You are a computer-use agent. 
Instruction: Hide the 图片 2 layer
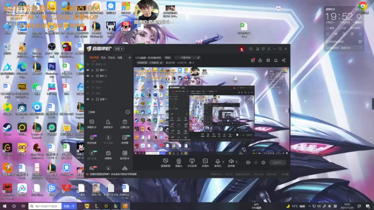[x=88, y=76]
